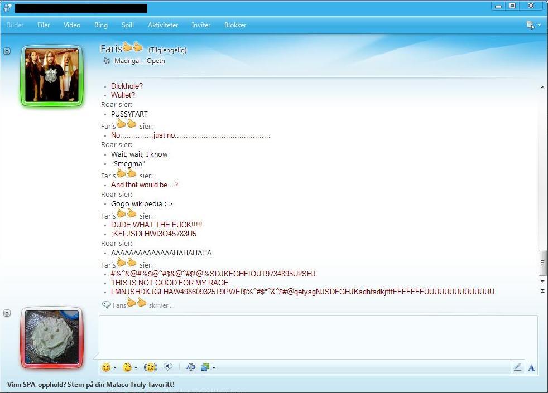Click And that would be...? message
The image size is (548, 393).
(145, 185)
